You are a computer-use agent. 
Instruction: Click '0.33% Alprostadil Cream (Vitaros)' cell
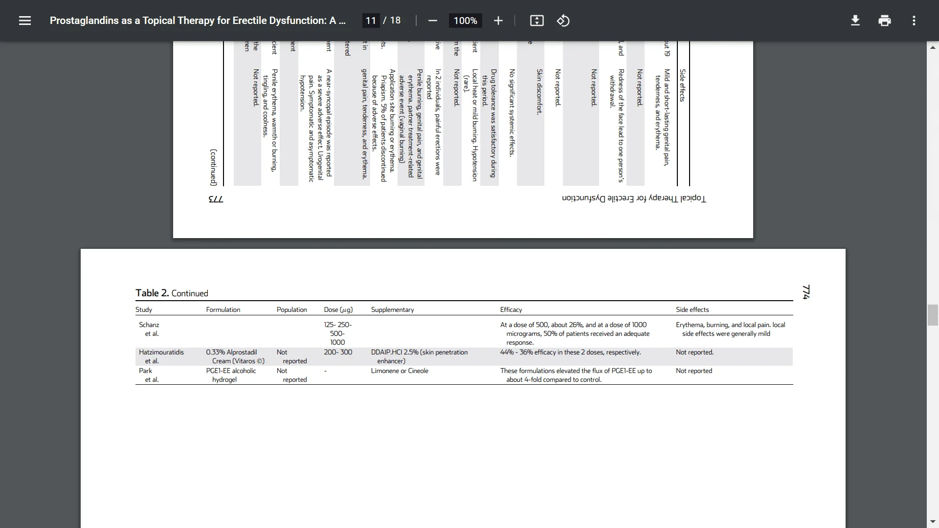tap(235, 356)
